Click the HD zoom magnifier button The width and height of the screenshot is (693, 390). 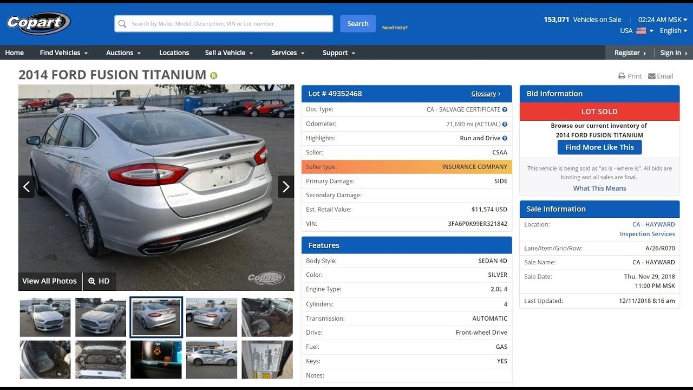(x=99, y=281)
